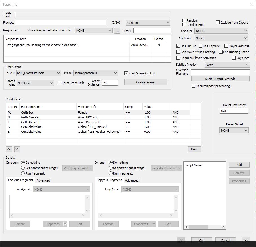Open the Challenge dropdown
Screen dimensions: 256x247
[x=221, y=38]
